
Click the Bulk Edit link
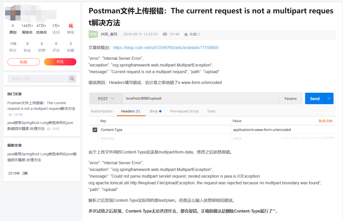pos(326,121)
